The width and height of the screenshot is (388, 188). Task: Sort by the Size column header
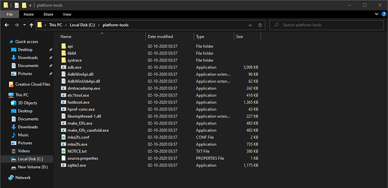(x=239, y=37)
